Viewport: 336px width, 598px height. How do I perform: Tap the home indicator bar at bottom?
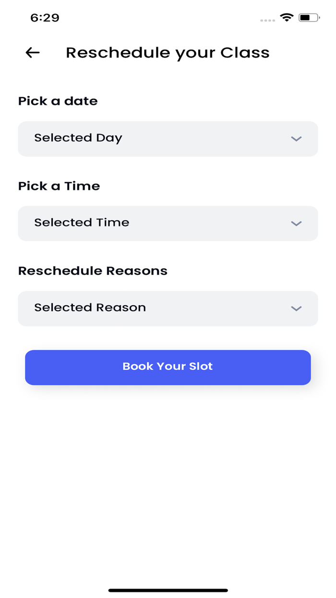168,589
